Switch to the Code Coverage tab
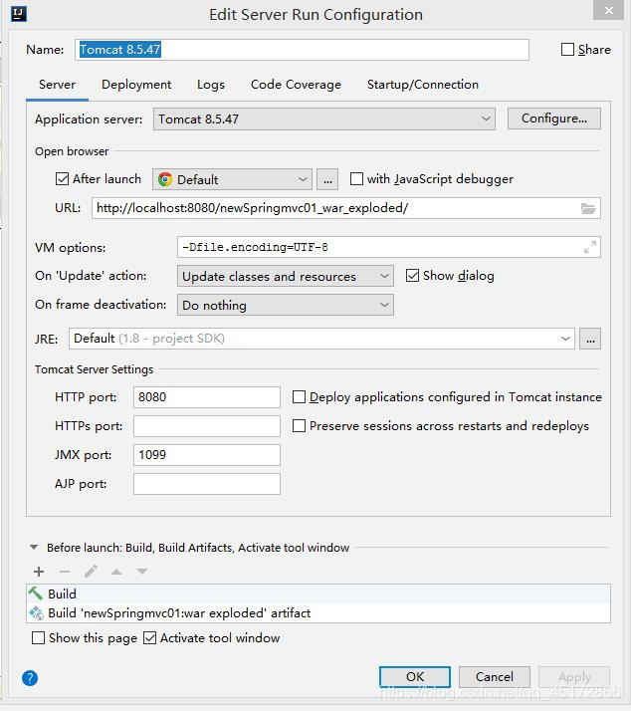The image size is (631, 711). [x=296, y=85]
